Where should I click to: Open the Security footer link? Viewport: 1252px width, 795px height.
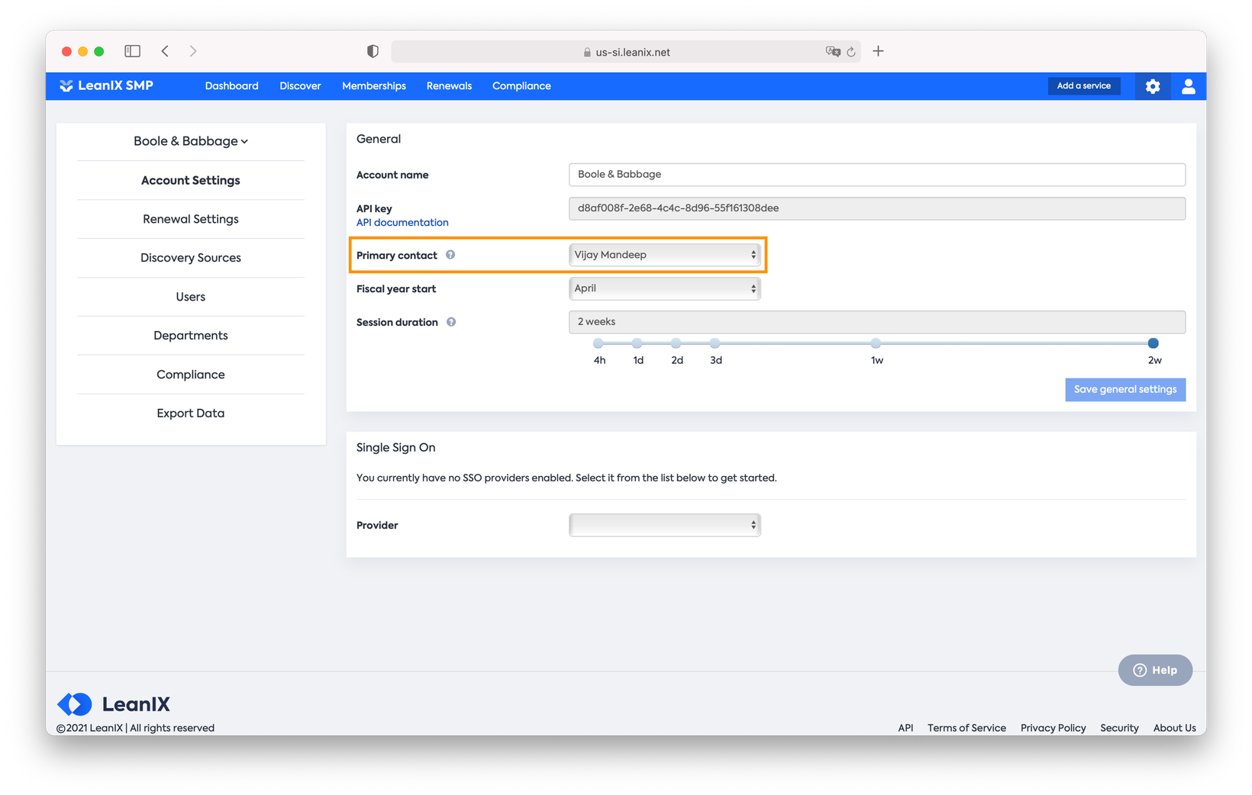1119,728
